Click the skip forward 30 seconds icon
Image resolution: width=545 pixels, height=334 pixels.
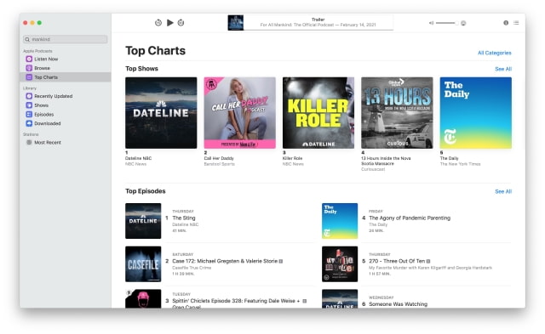(181, 23)
